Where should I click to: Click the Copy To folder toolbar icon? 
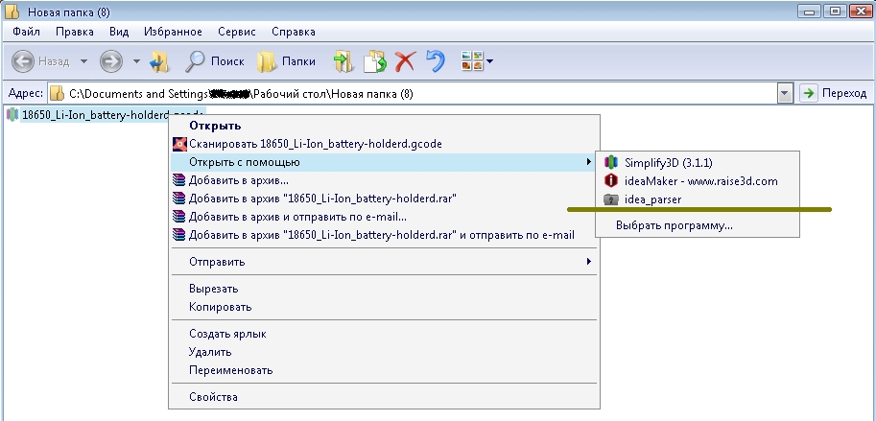[x=374, y=61]
